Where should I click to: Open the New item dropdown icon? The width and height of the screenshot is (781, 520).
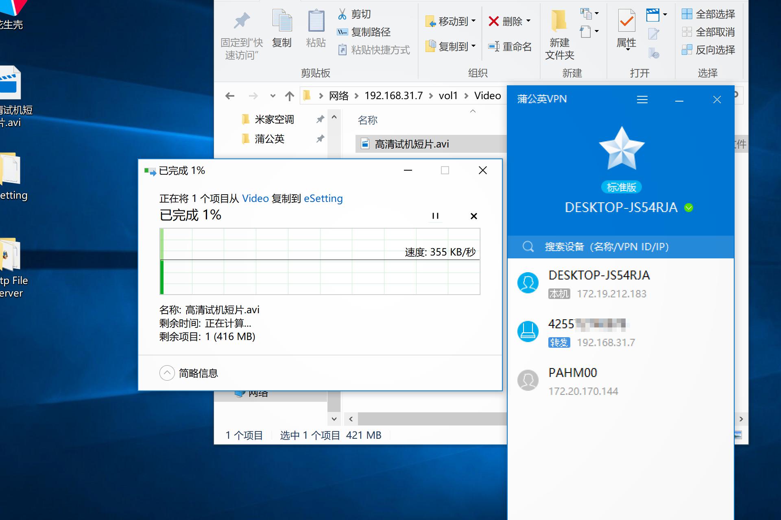pos(589,14)
